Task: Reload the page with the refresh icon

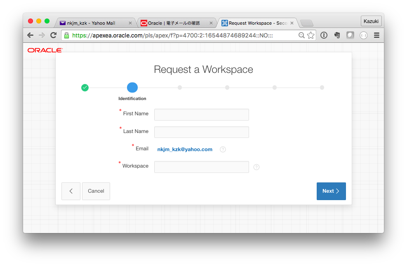Action: click(54, 35)
